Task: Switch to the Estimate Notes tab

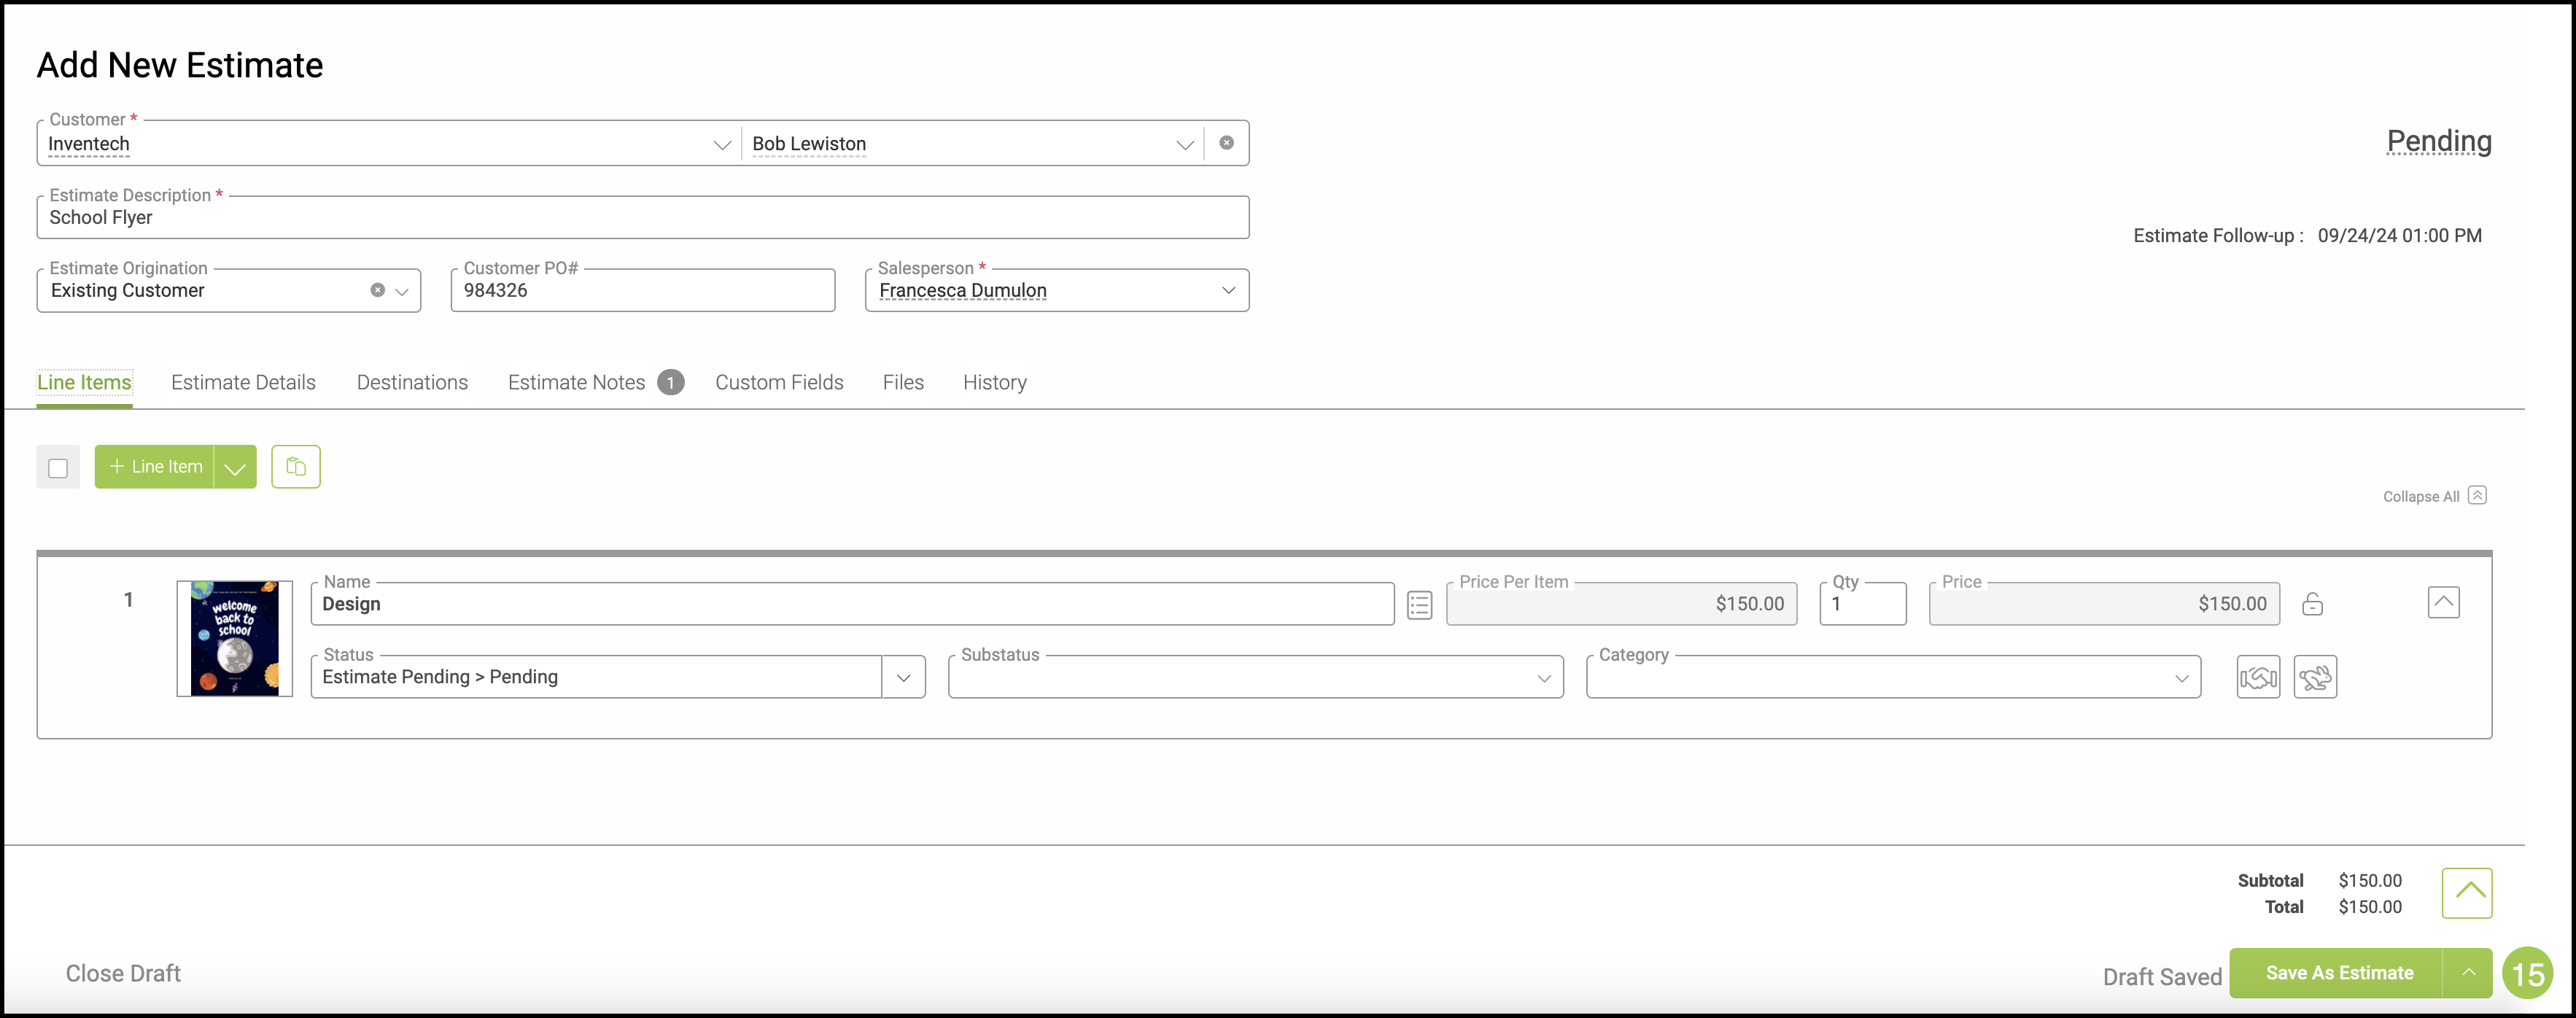Action: [577, 382]
